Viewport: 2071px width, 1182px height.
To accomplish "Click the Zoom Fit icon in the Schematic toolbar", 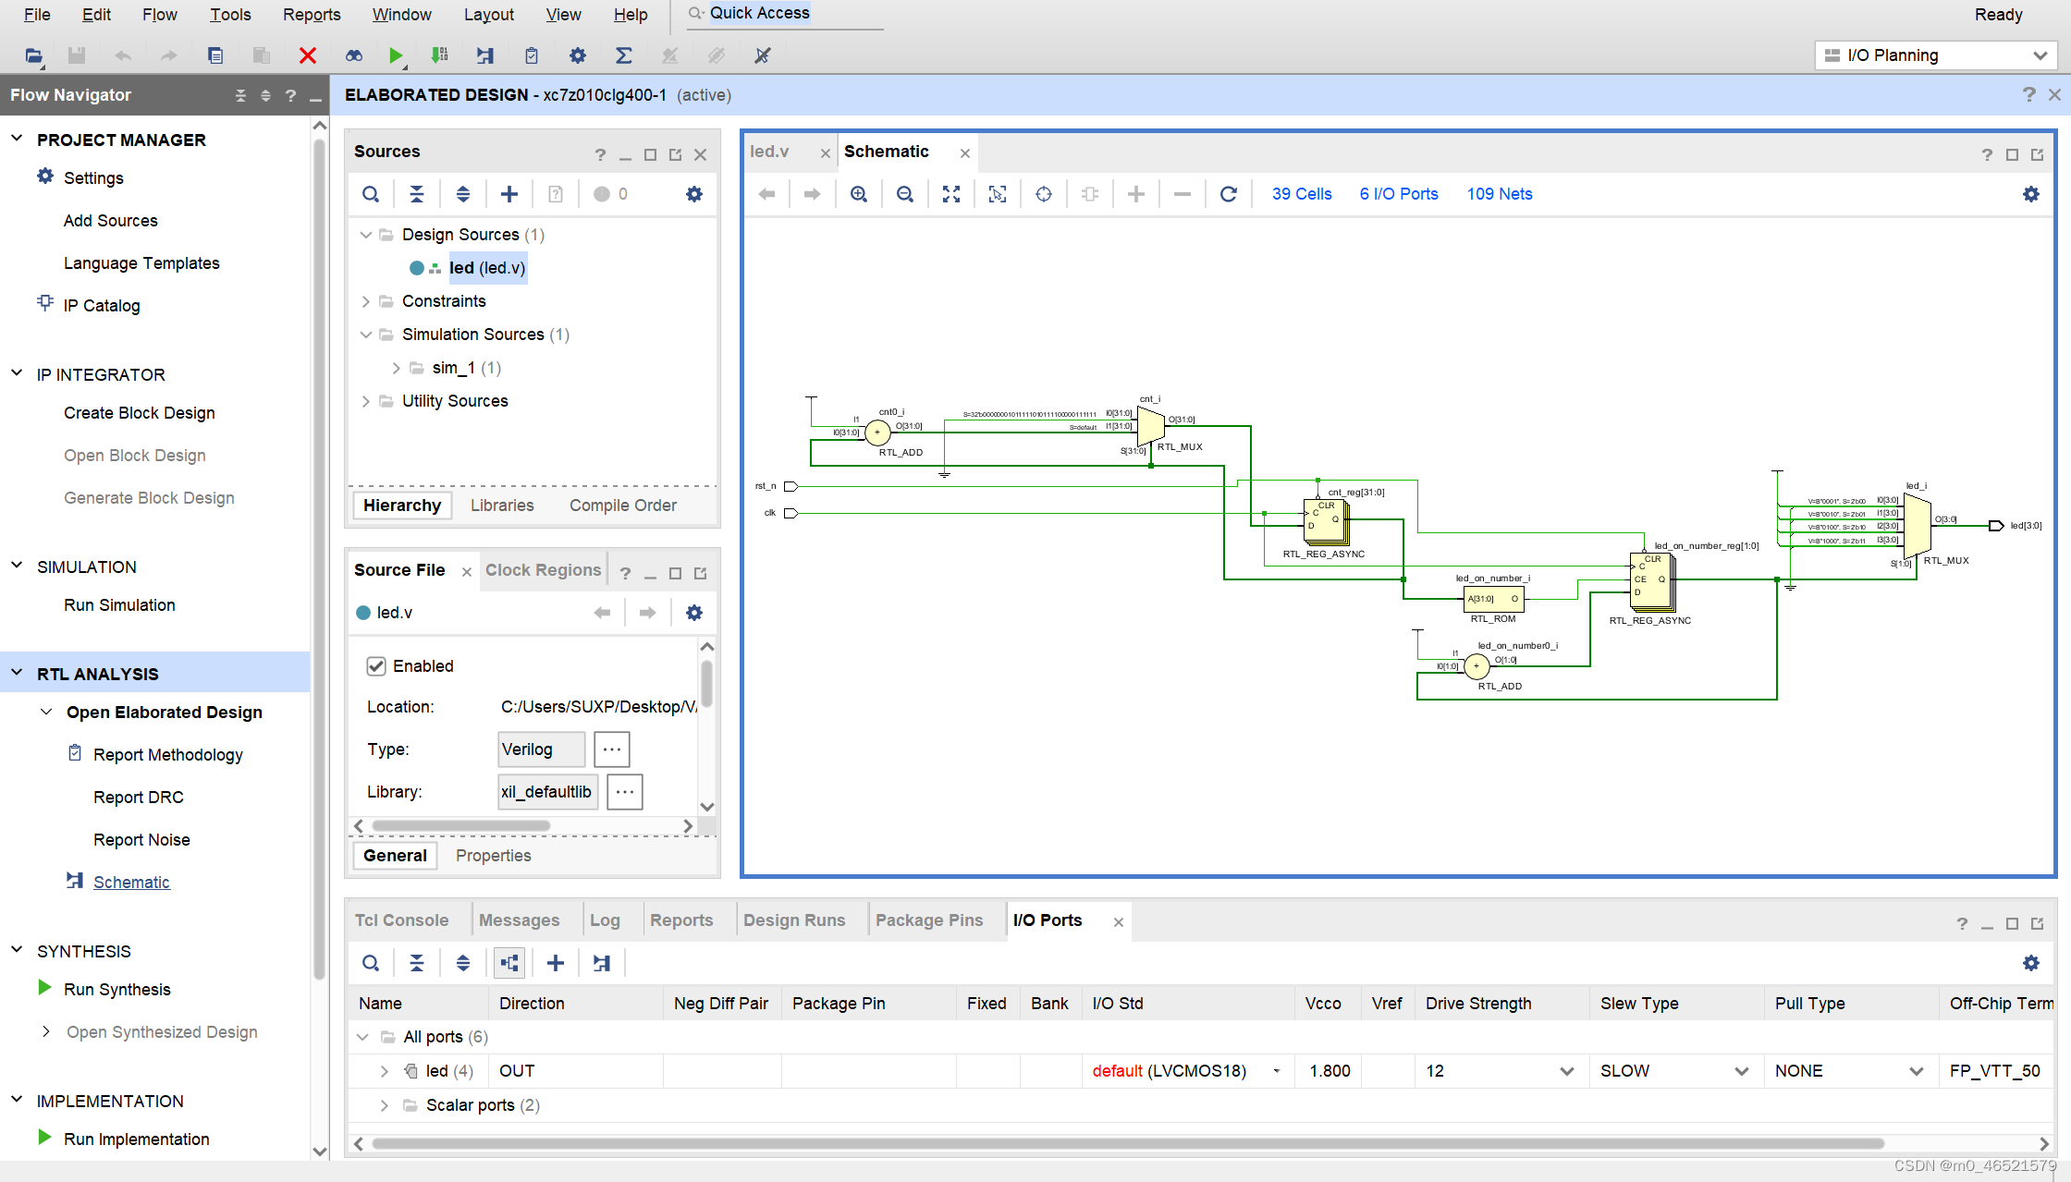I will click(950, 194).
